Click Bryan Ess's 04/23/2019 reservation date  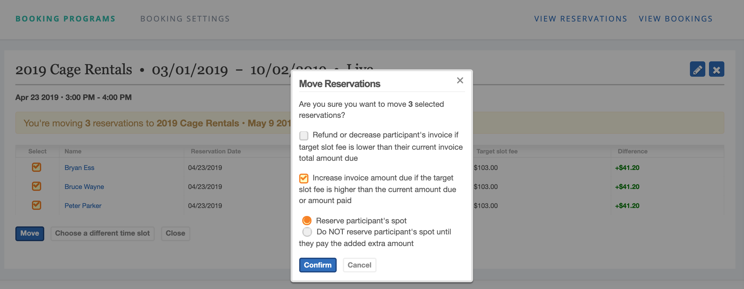pos(205,168)
